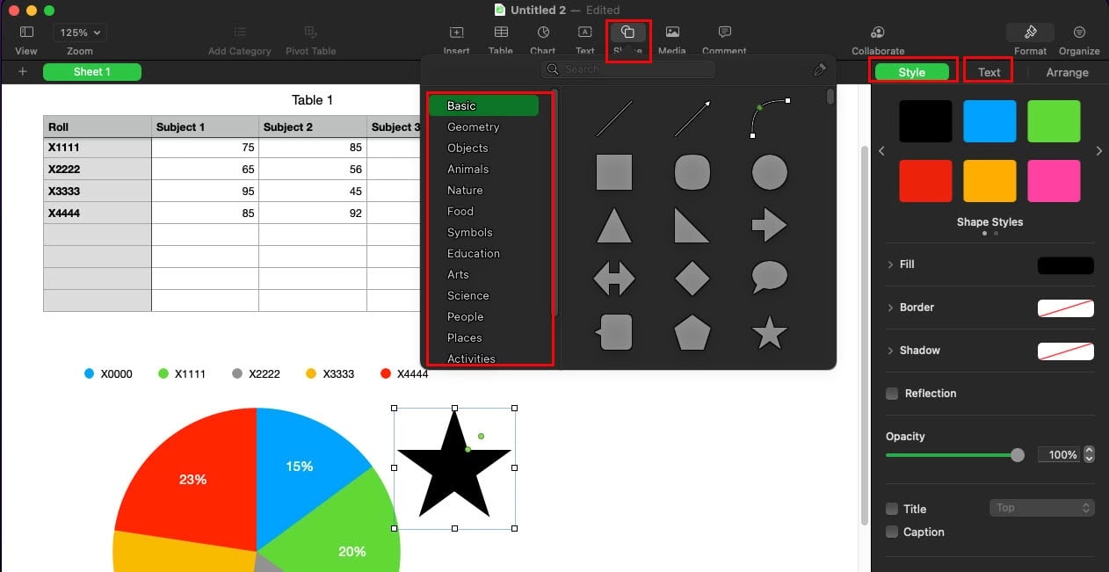
Task: Insert the arrow line shape
Action: pos(692,119)
